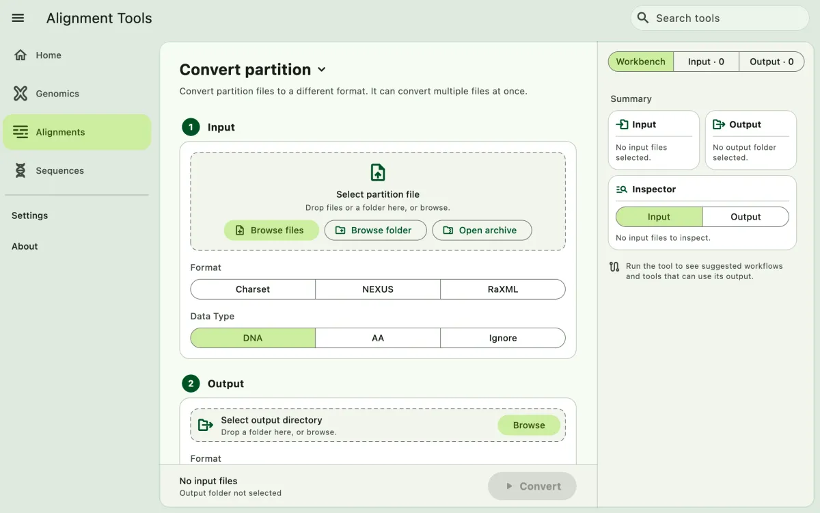Open the hamburger navigation menu
The image size is (820, 513).
click(18, 18)
